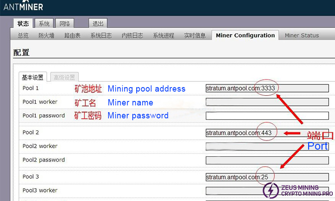This screenshot has width=335, height=201.
Task: Click the Pool2 password input field
Action: pyautogui.click(x=267, y=160)
